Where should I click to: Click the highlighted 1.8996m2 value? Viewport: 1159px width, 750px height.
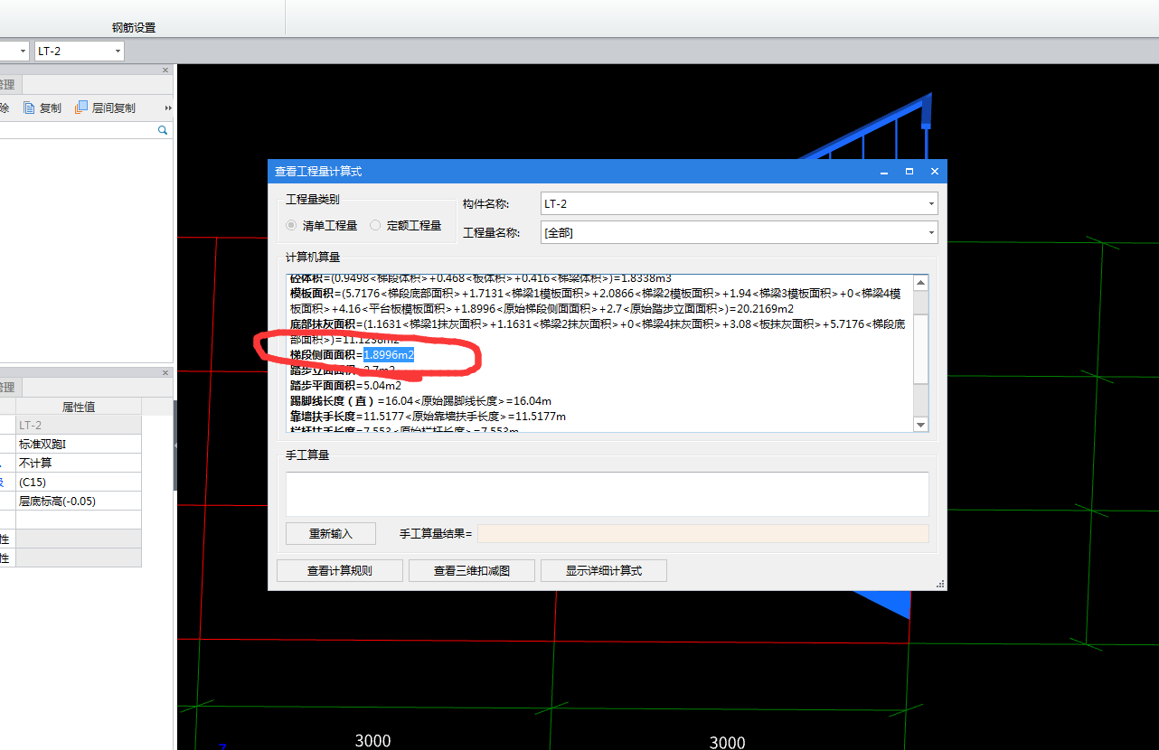pos(389,355)
